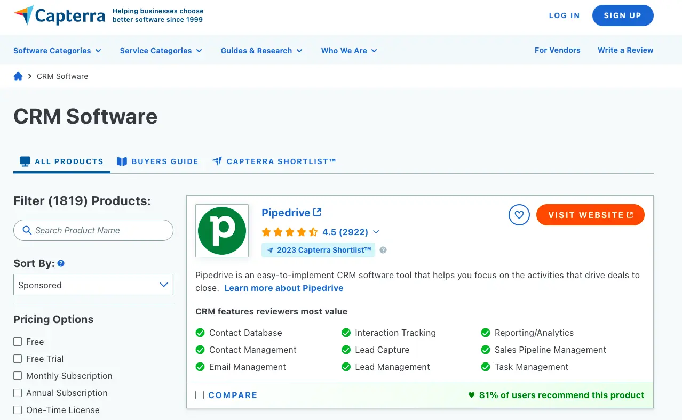Click the question mark beside the Shortlist badge
The height and width of the screenshot is (420, 682).
[x=383, y=249]
